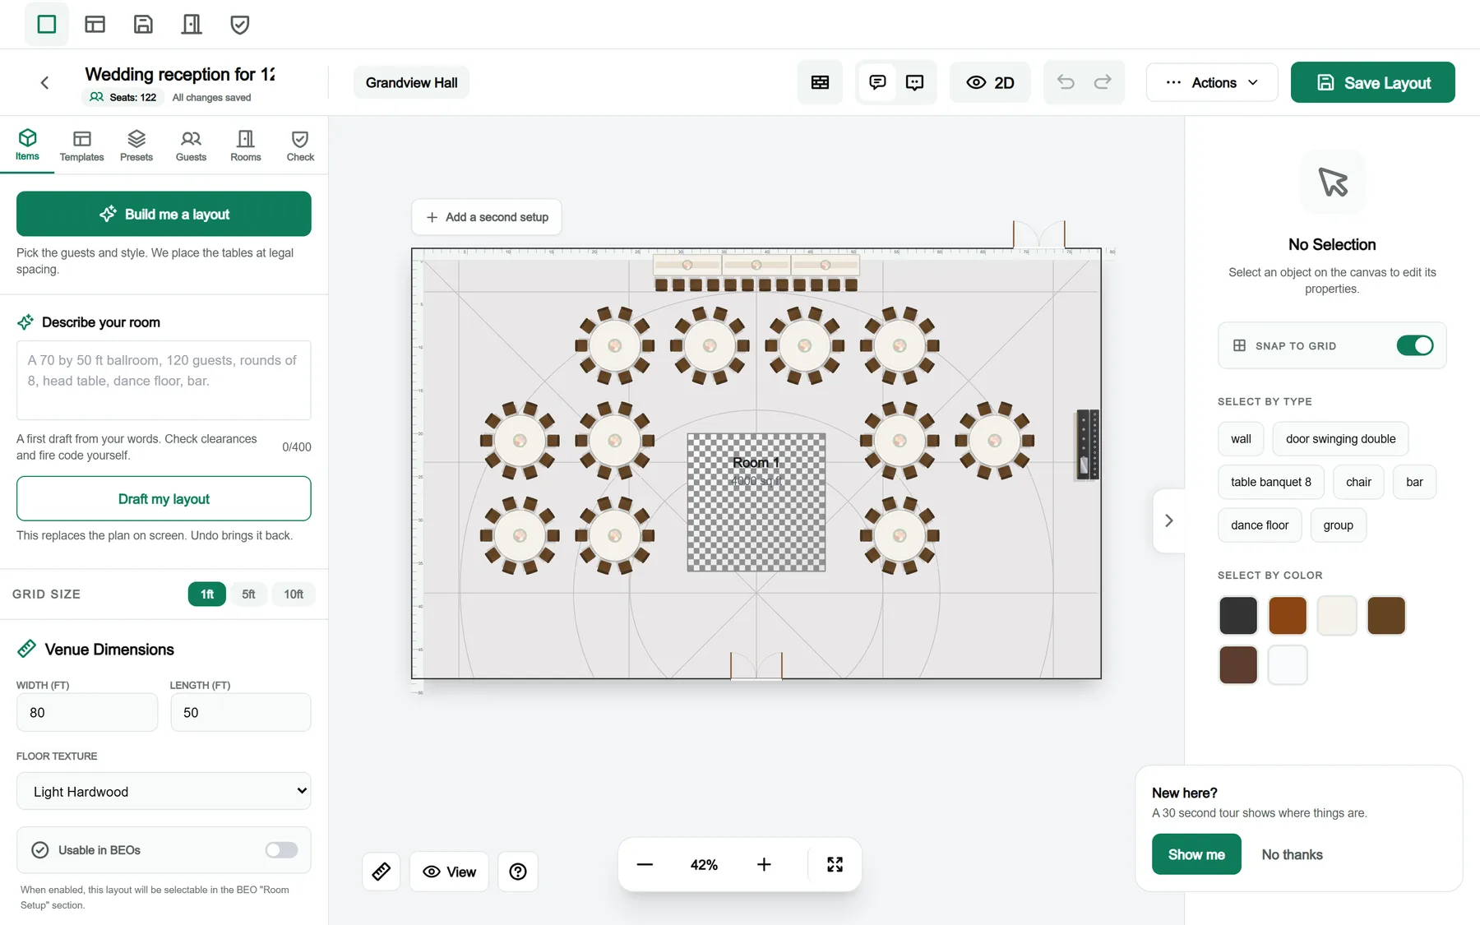Undo the last change
The image size is (1480, 925).
click(1066, 82)
